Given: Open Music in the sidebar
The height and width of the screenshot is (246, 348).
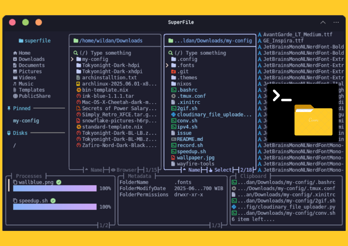Looking at the screenshot, I should [x=23, y=84].
